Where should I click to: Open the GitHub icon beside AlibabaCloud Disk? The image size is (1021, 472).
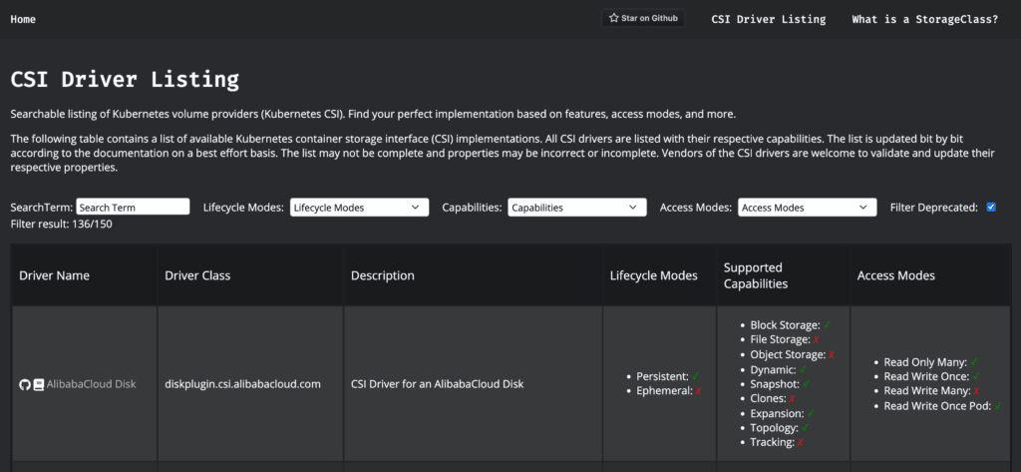(25, 384)
